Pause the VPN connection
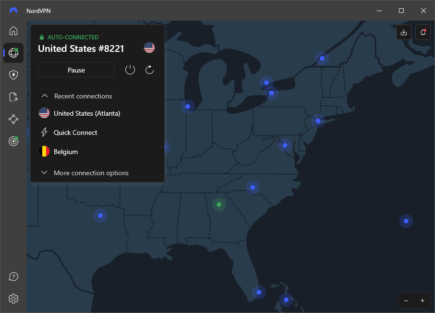The image size is (435, 313). (76, 70)
